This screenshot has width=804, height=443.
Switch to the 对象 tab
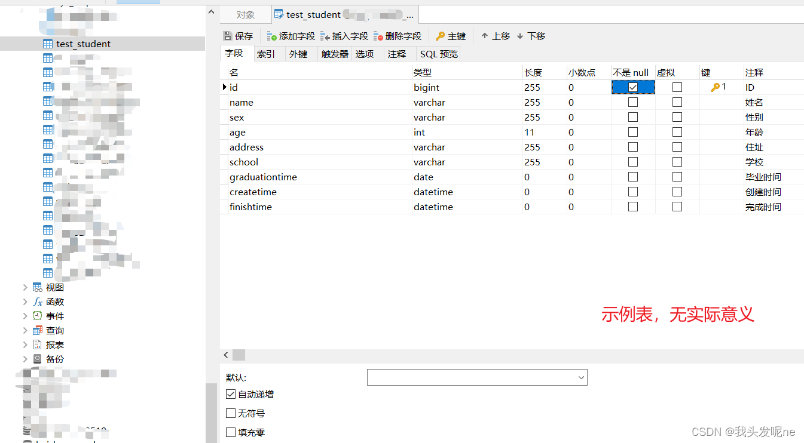coord(246,15)
